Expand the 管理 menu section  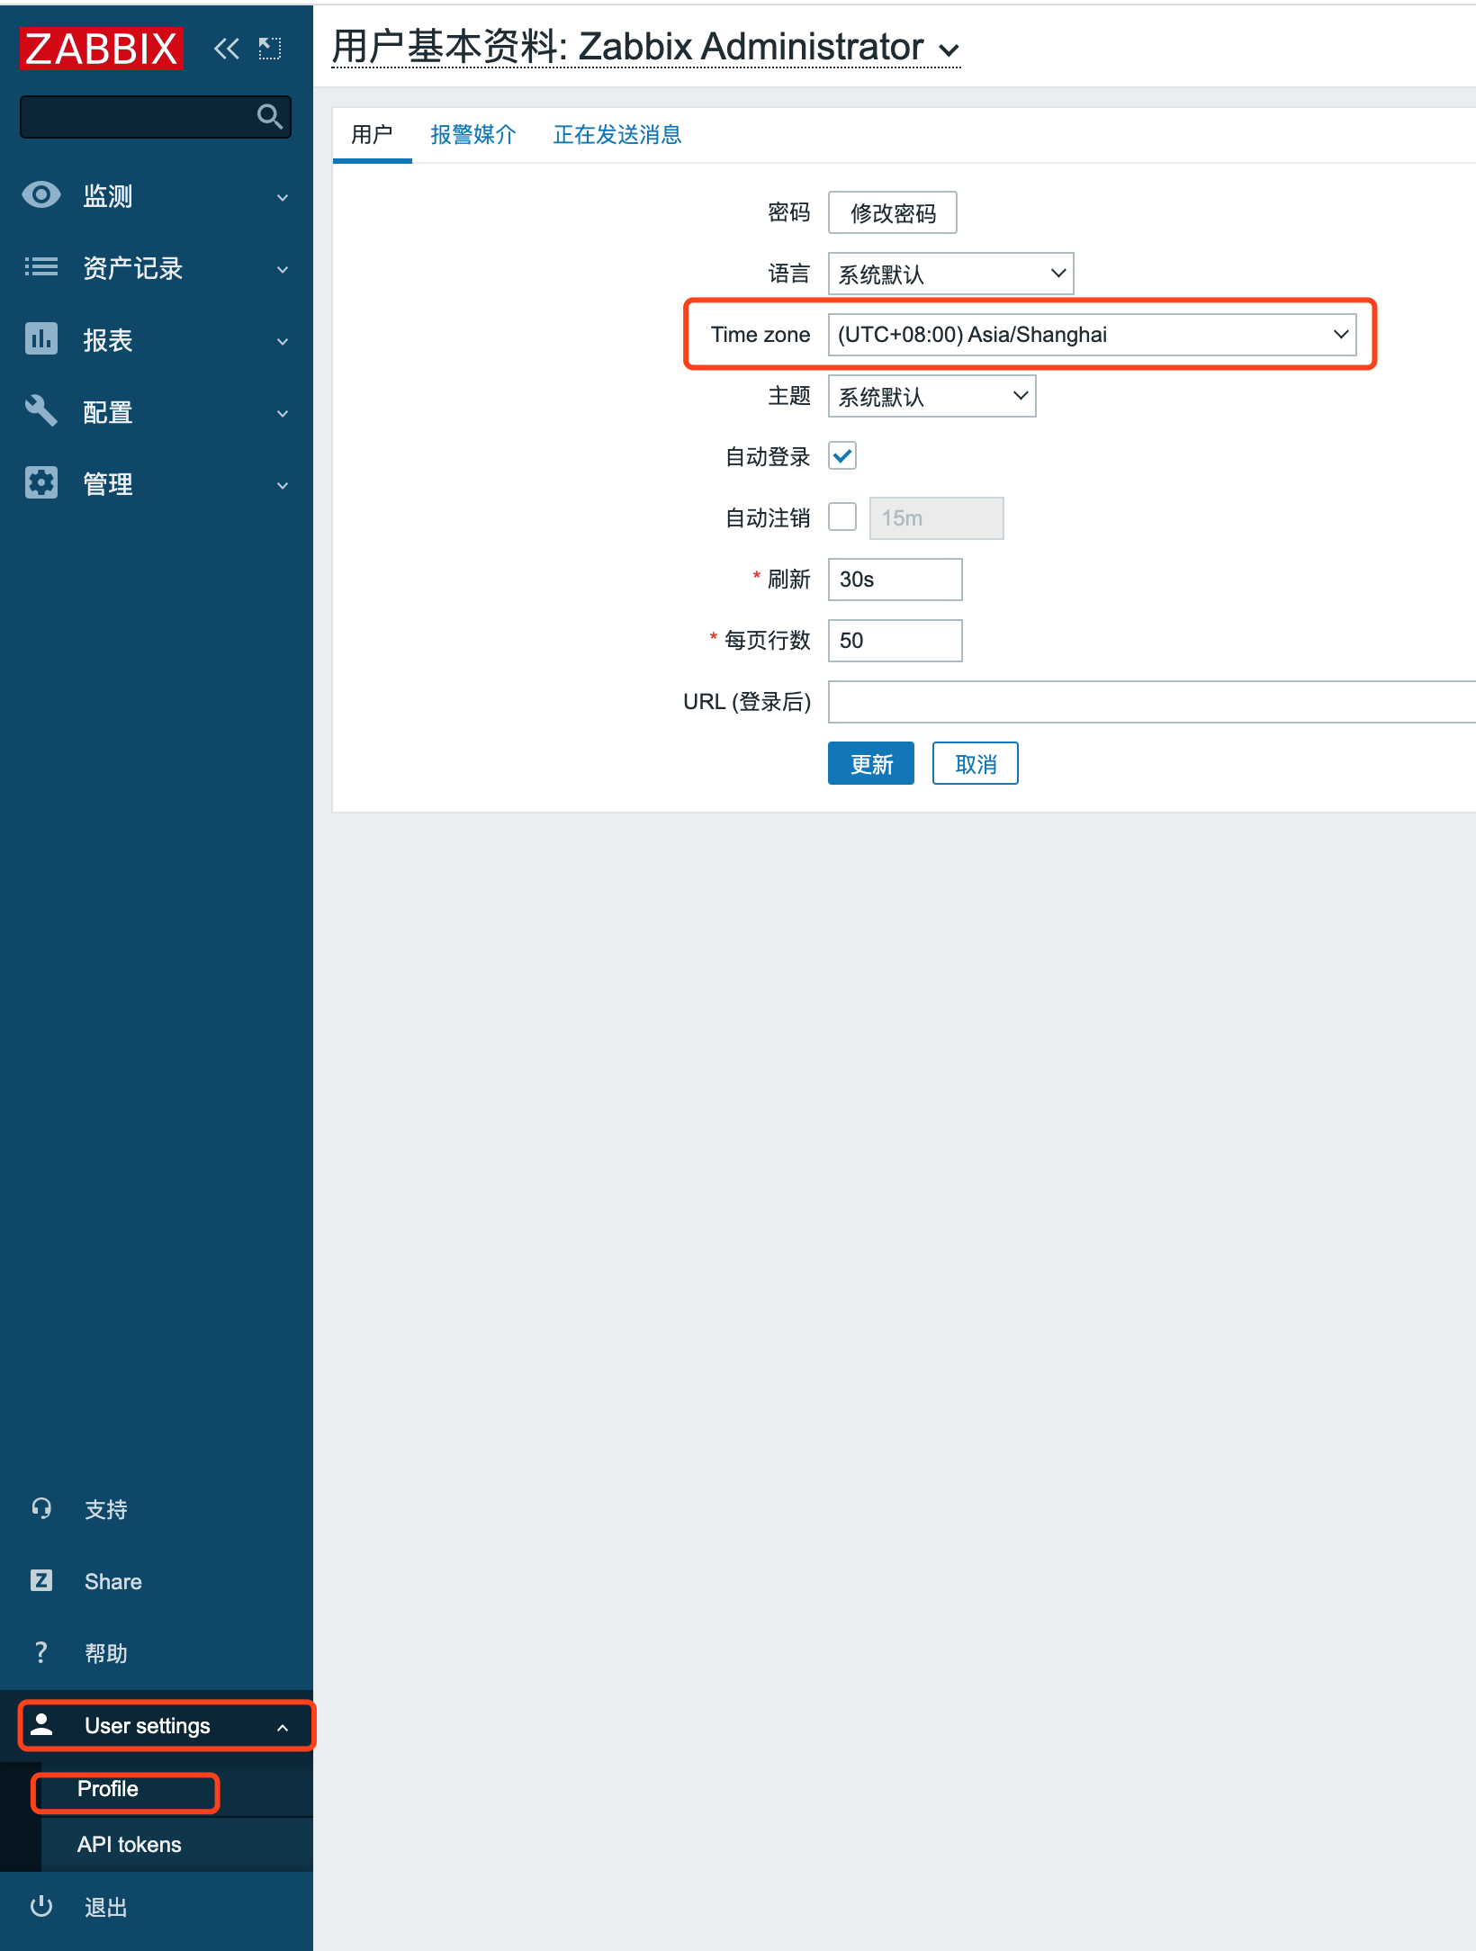point(283,485)
